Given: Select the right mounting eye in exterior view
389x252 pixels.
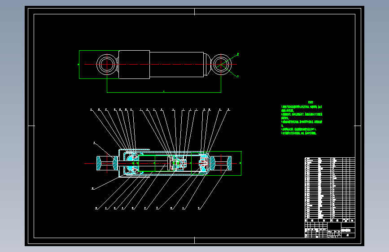Looking at the screenshot, I should 221,65.
